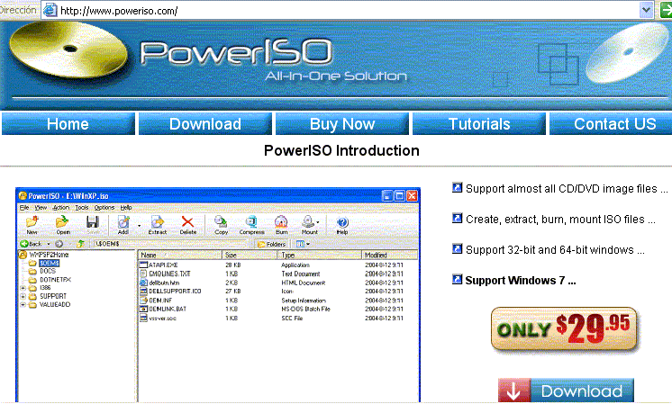
Task: Click the OEM.INF file icon
Action: pyautogui.click(x=143, y=300)
